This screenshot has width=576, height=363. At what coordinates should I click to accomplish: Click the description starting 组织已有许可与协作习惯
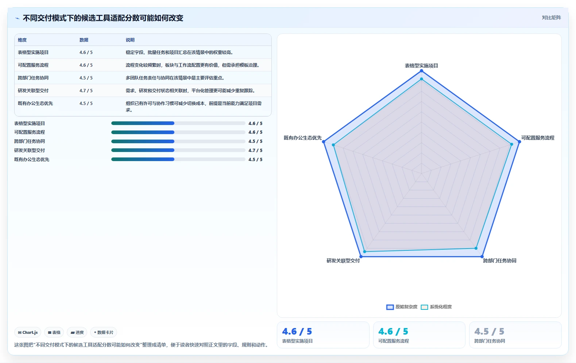point(194,106)
